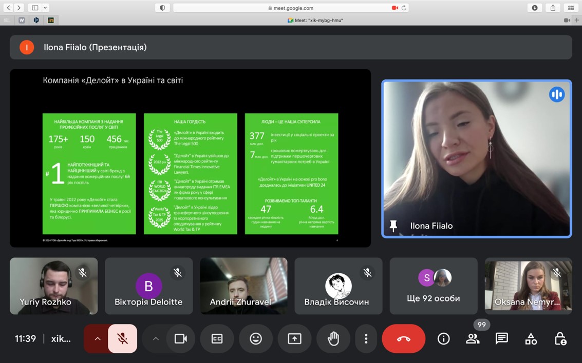Select Oksana Nemyr's video tile

528,286
